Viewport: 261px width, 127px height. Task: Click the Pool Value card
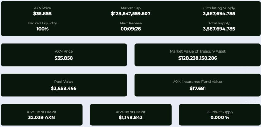click(x=64, y=85)
